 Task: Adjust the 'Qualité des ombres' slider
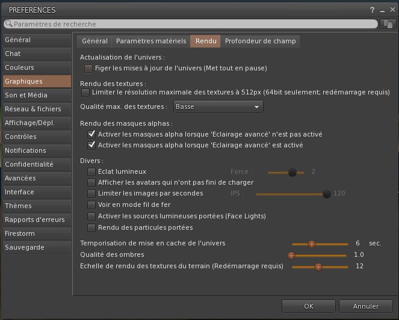coord(292,255)
